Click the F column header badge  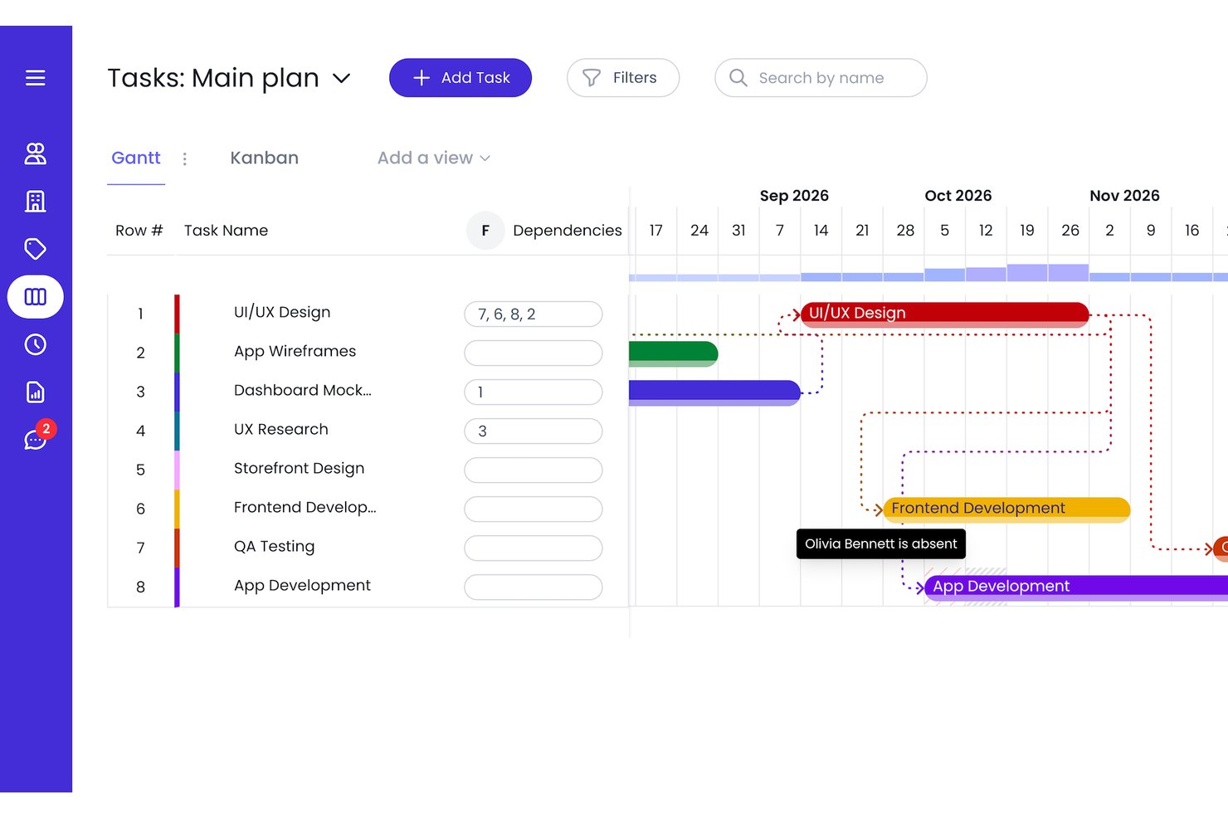tap(485, 231)
